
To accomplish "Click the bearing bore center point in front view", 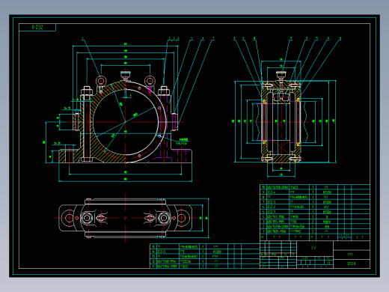I will click(126, 122).
